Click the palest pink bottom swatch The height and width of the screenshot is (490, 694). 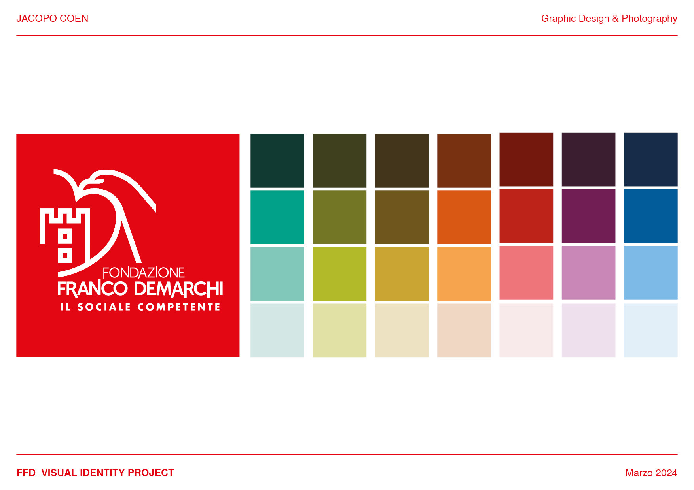(526, 330)
